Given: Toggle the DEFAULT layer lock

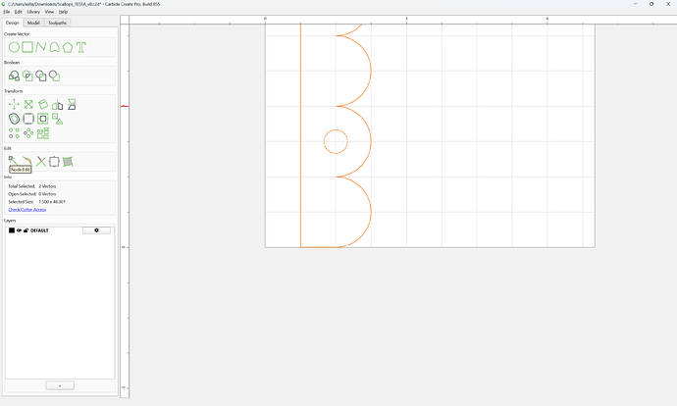Looking at the screenshot, I should (x=26, y=230).
